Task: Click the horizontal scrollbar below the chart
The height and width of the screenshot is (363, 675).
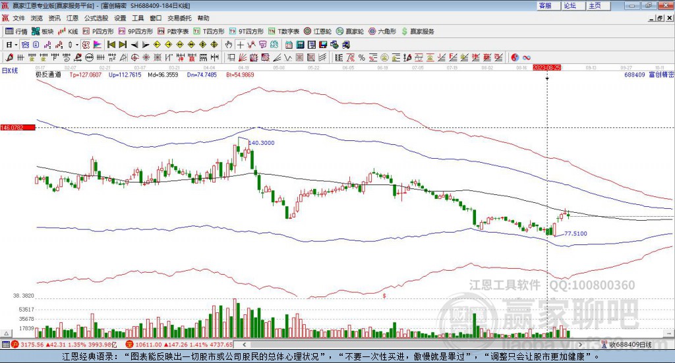Action: (x=413, y=345)
